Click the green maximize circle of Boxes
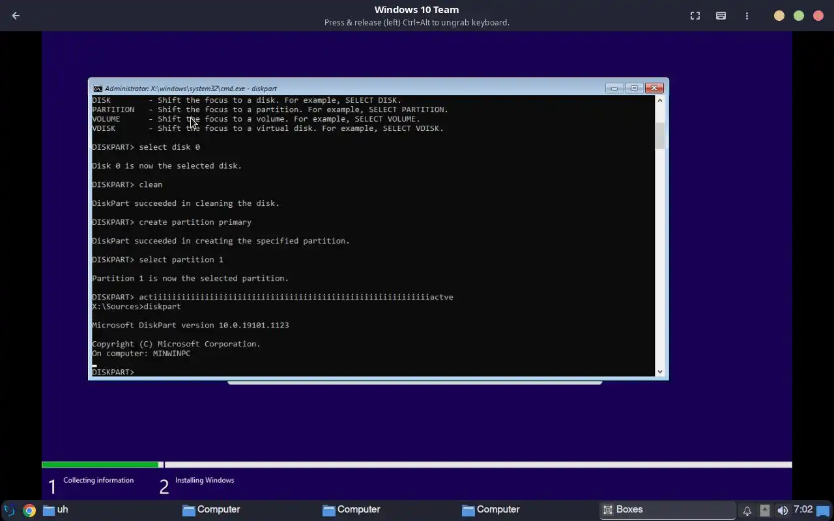 pos(799,16)
